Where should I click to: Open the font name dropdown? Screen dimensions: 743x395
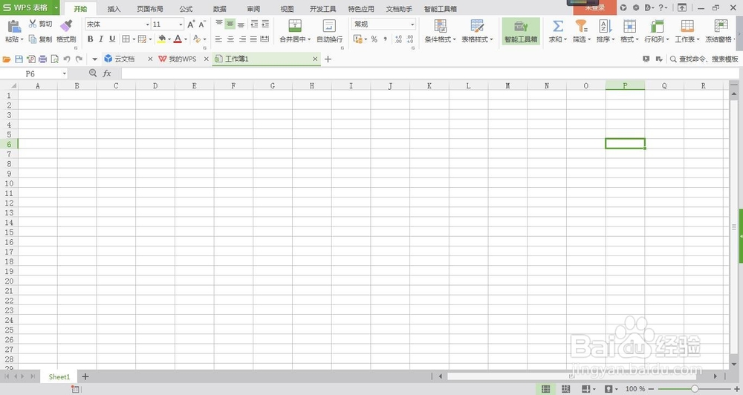coord(147,25)
